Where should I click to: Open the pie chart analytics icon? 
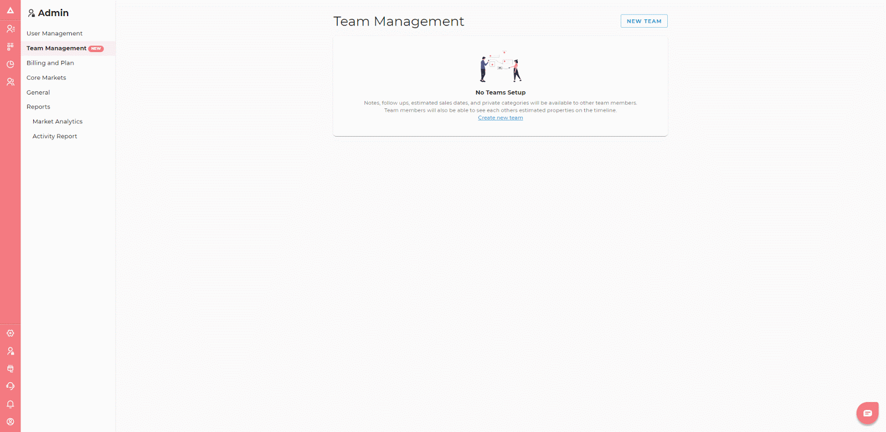pos(10,64)
